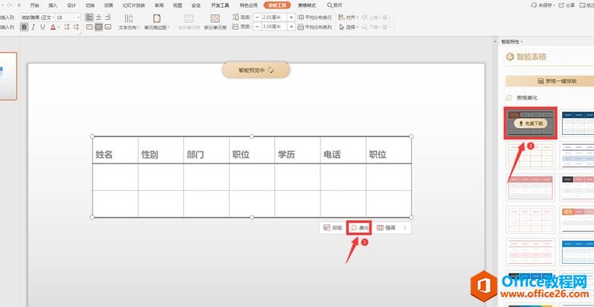This screenshot has width=594, height=307.
Task: Click the height value field 2.01厘米
Action: (x=274, y=17)
